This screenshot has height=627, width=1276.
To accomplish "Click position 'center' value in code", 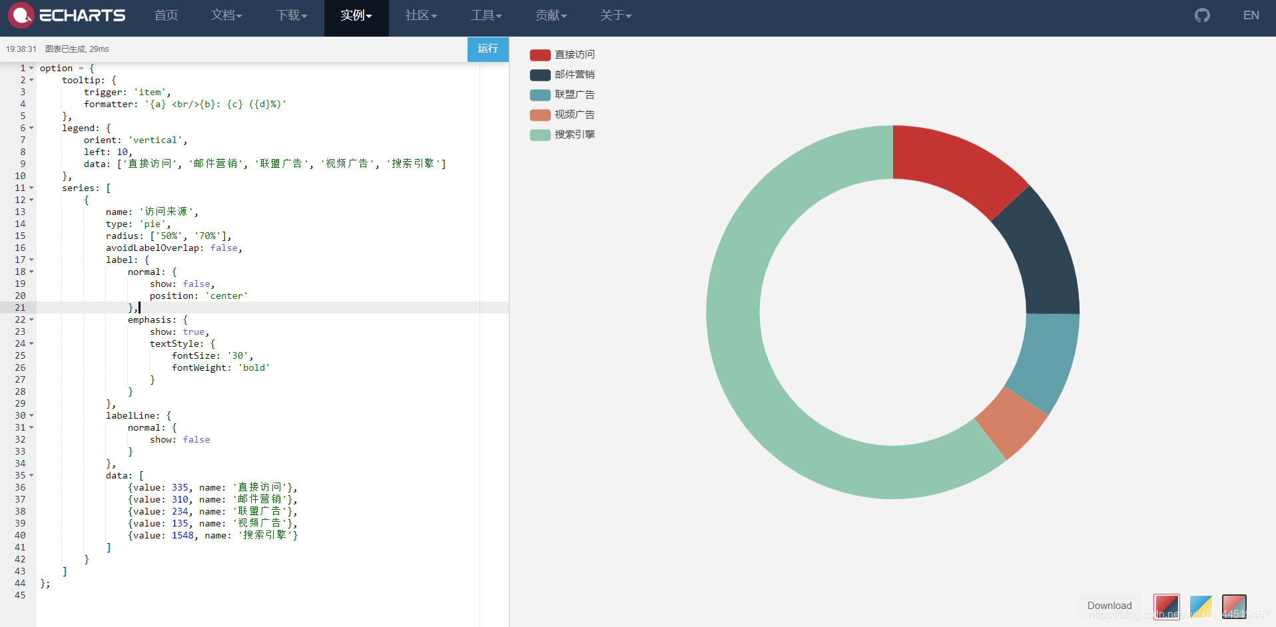I will 226,296.
